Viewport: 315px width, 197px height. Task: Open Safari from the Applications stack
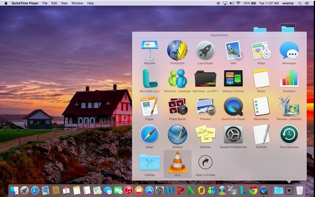149,134
